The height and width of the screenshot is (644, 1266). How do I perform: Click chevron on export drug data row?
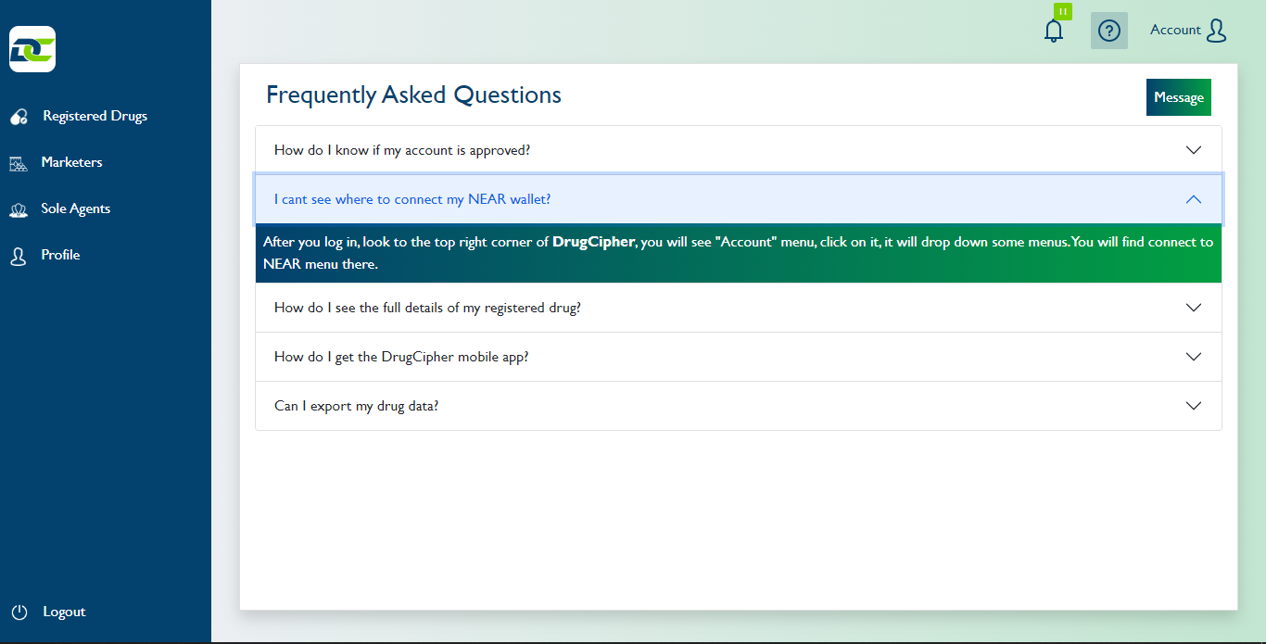click(x=1194, y=406)
